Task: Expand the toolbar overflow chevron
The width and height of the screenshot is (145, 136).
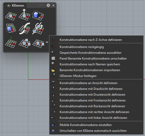Action: (47, 42)
